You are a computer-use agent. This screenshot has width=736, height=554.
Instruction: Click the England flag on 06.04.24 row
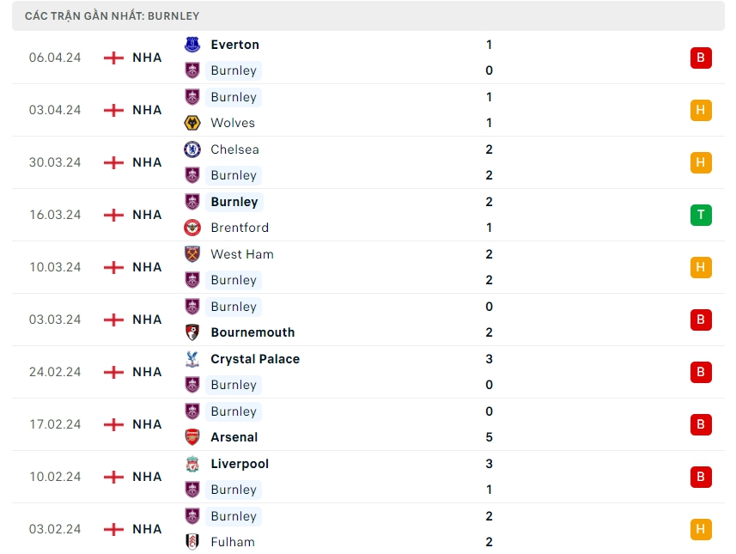(113, 58)
